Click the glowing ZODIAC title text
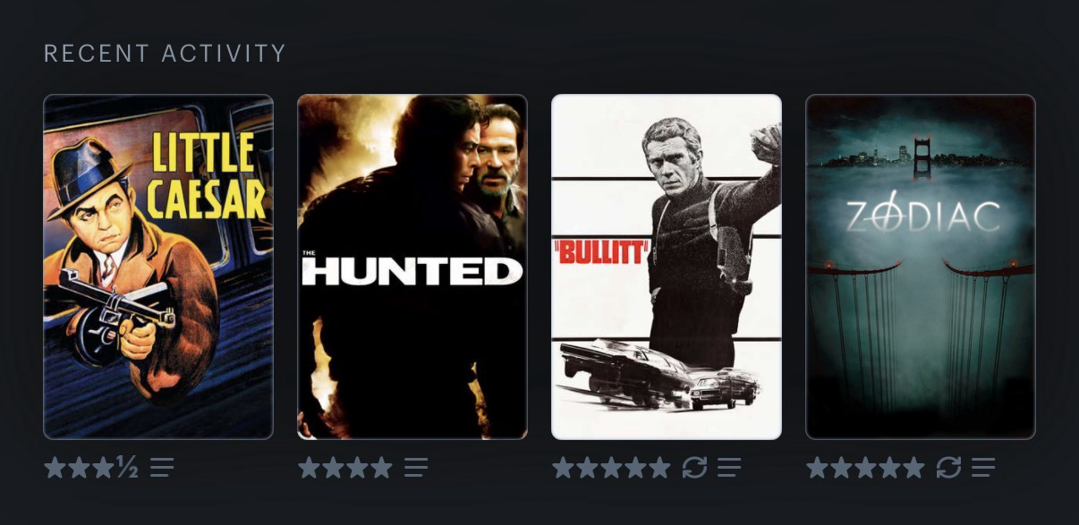 [922, 216]
